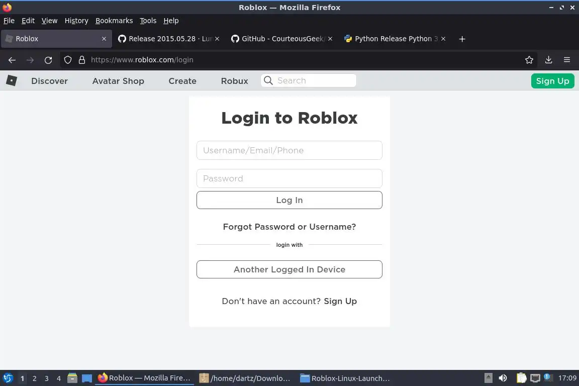The image size is (579, 386).
Task: Click the Sign Up link below the form
Action: coord(340,301)
